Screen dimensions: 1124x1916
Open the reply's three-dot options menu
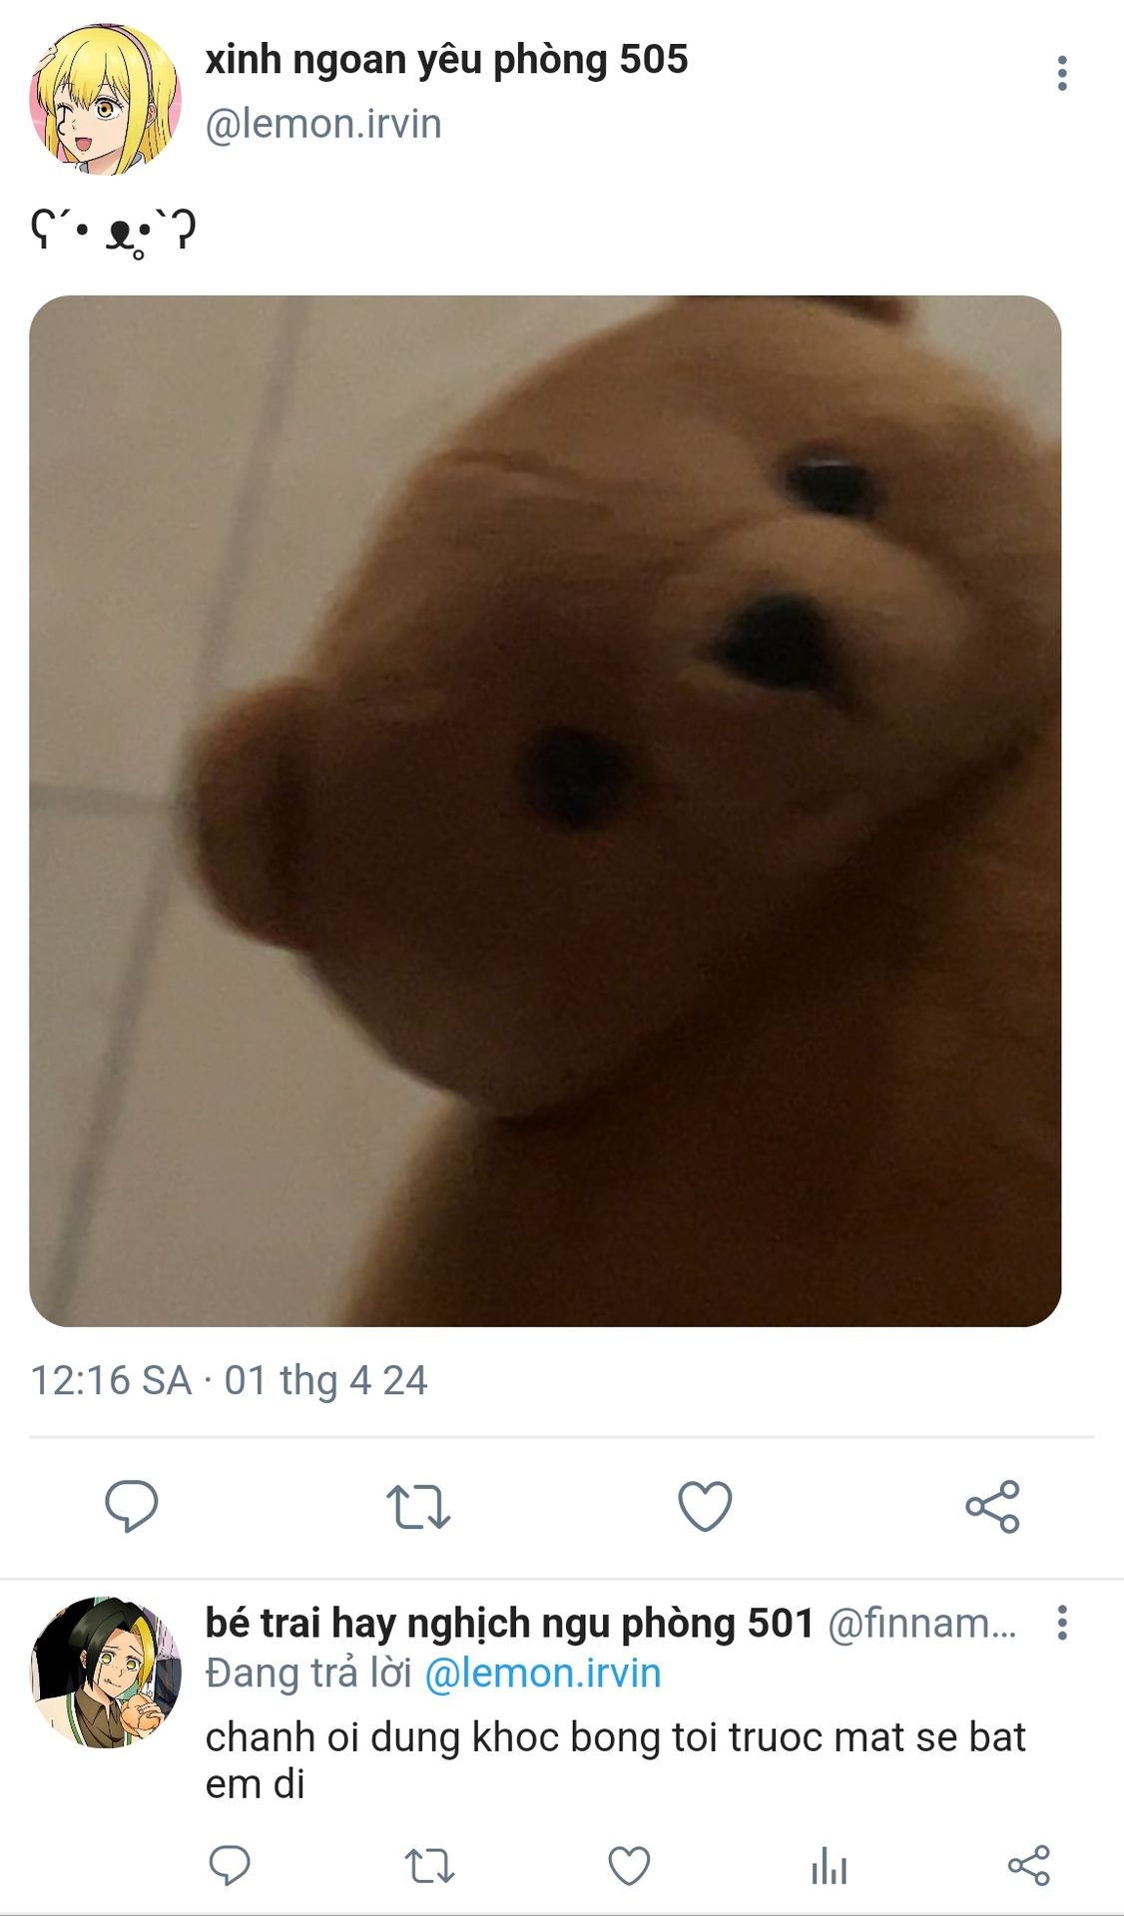click(1062, 1623)
